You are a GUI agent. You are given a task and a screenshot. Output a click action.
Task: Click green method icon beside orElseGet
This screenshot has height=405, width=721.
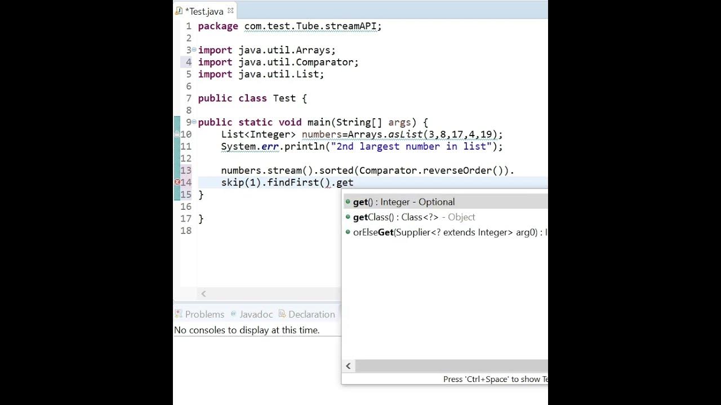click(x=348, y=232)
